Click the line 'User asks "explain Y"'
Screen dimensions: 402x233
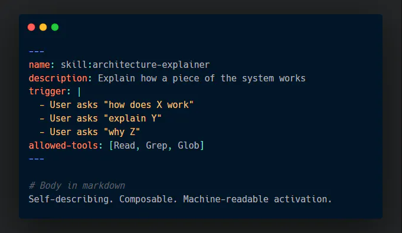106,119
